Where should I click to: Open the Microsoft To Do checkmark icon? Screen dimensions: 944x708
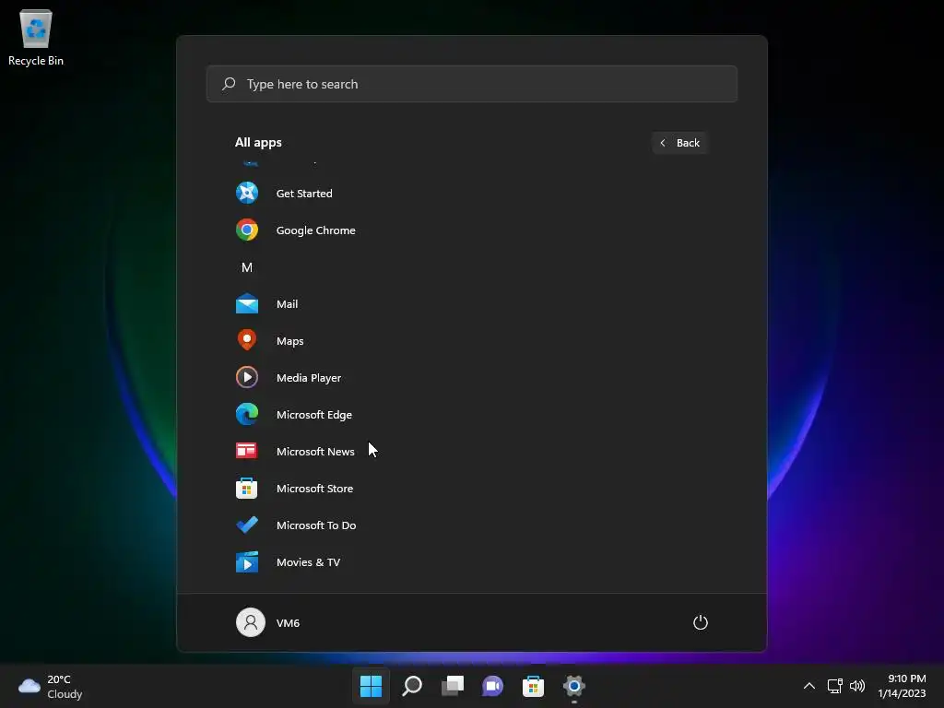coord(247,525)
